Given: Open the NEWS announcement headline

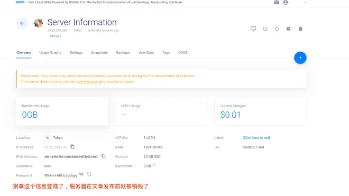Looking at the screenshot, I should coord(105,2).
